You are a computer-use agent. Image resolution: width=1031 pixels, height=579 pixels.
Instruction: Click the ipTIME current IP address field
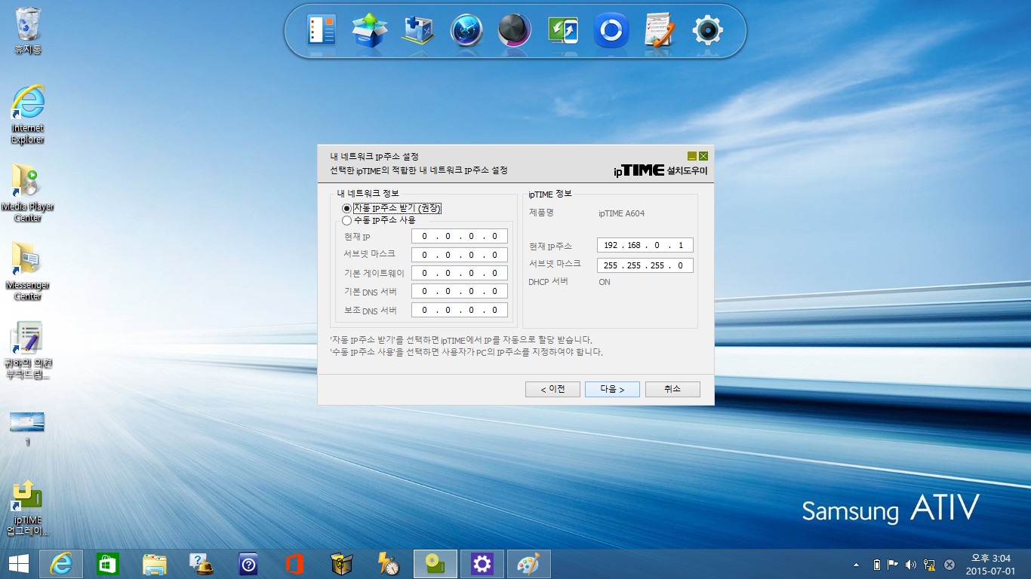[x=645, y=246]
